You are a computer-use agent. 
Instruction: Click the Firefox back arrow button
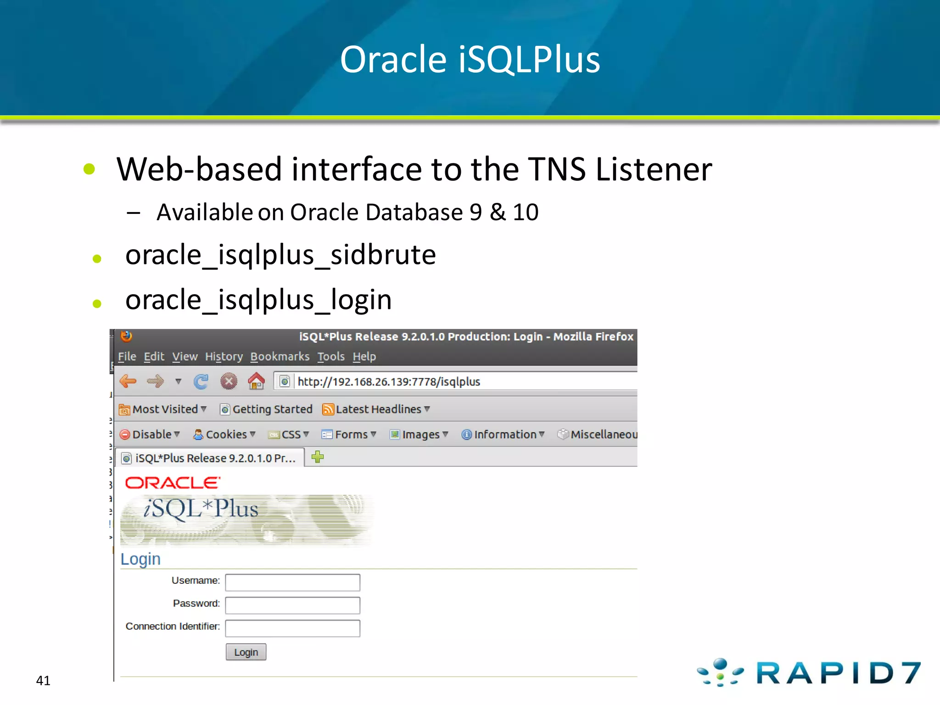(x=128, y=381)
